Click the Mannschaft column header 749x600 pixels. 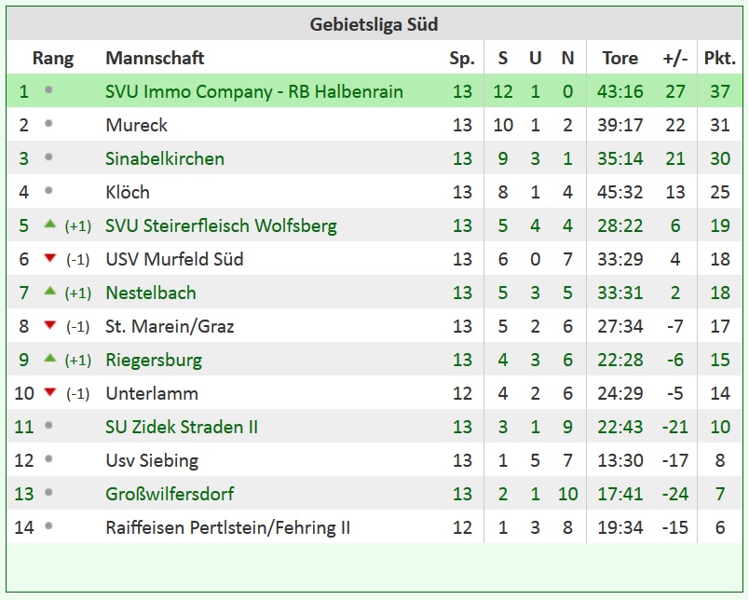[155, 59]
